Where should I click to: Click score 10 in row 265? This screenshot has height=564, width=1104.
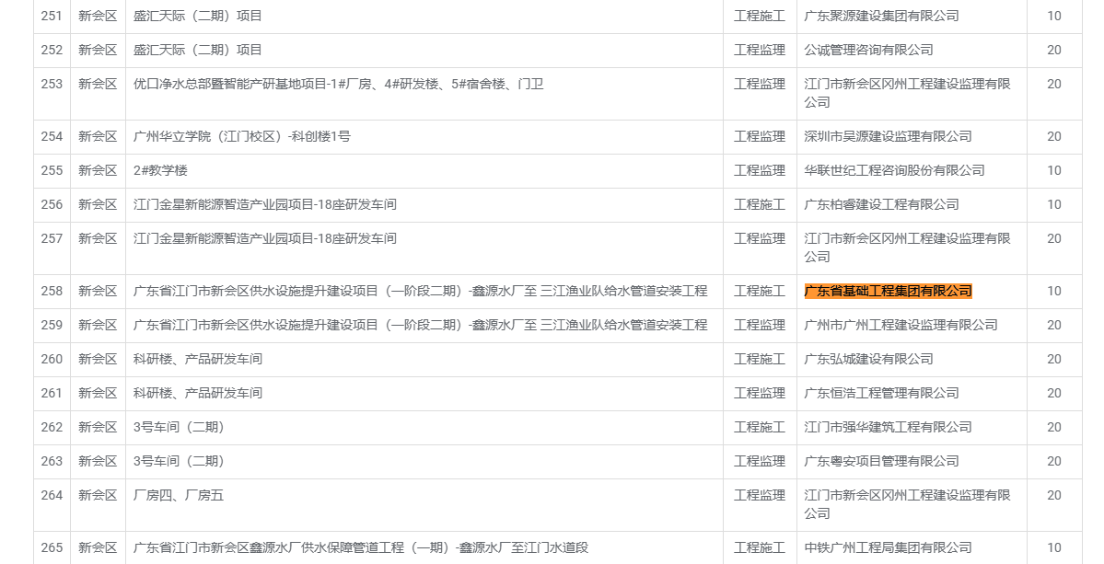coord(1054,547)
